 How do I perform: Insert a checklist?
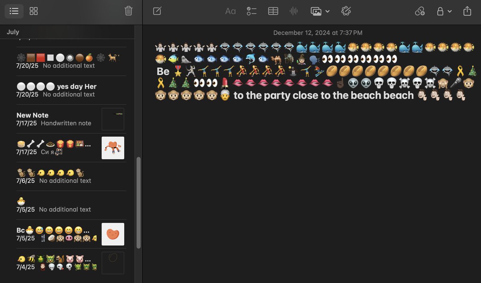[251, 11]
